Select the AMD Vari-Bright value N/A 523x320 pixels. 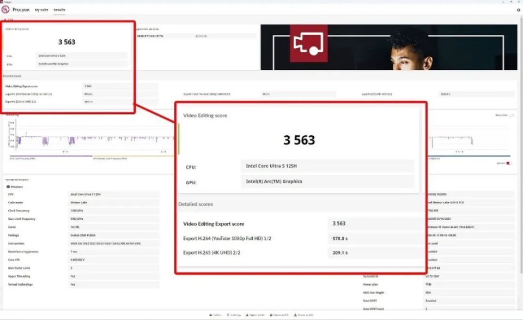(x=469, y=293)
